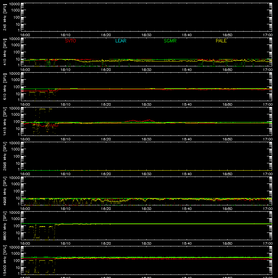
Task: Click the red SVTO legend label
Action: pos(71,41)
